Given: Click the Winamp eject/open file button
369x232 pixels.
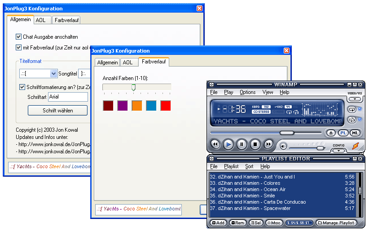Looking at the screenshot, I should click(331, 133).
